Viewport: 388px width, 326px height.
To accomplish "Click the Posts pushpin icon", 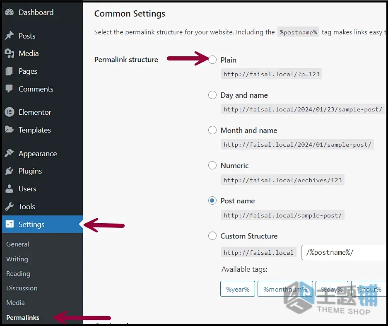I will point(10,36).
